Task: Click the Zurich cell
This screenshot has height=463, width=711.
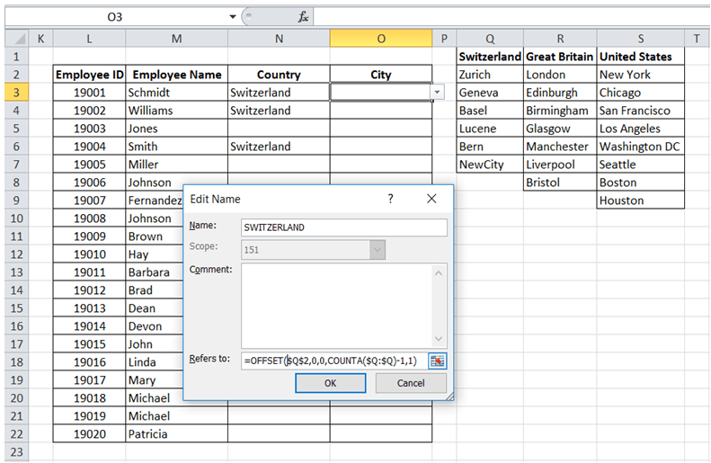Action: 490,75
